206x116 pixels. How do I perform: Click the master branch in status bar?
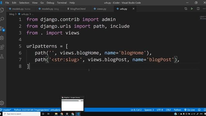coord(6,110)
